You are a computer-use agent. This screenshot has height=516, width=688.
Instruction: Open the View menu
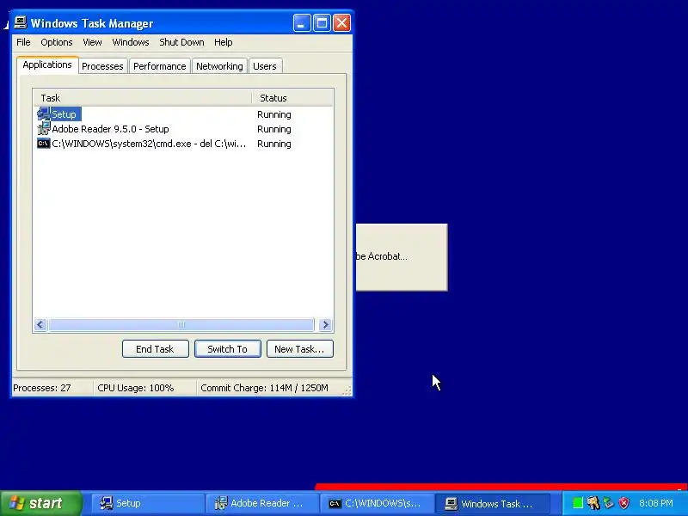pyautogui.click(x=92, y=42)
